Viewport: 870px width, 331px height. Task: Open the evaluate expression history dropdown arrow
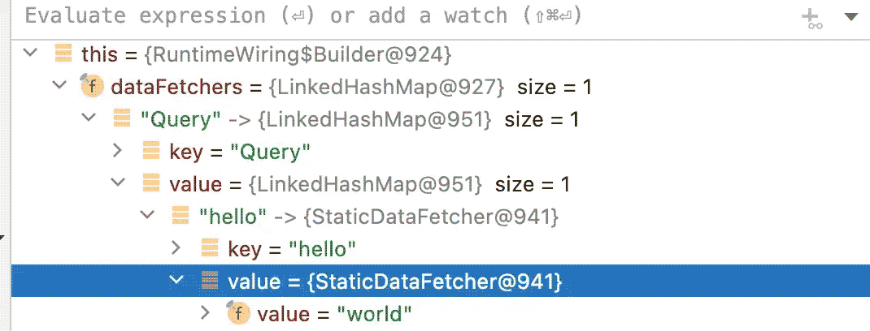(x=851, y=17)
